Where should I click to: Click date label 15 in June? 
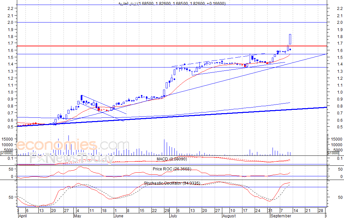pos(142,210)
